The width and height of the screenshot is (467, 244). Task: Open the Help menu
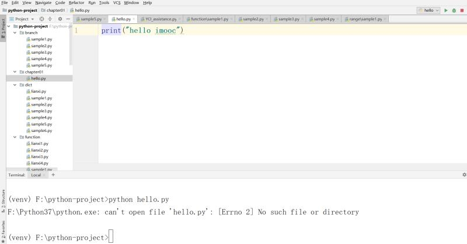point(148,3)
